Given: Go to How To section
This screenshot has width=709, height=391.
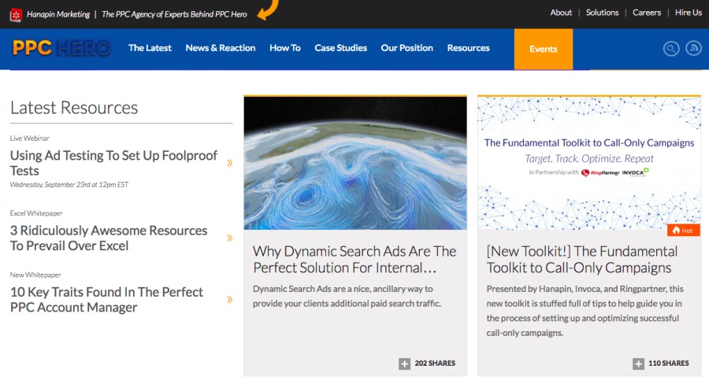Looking at the screenshot, I should tap(285, 48).
